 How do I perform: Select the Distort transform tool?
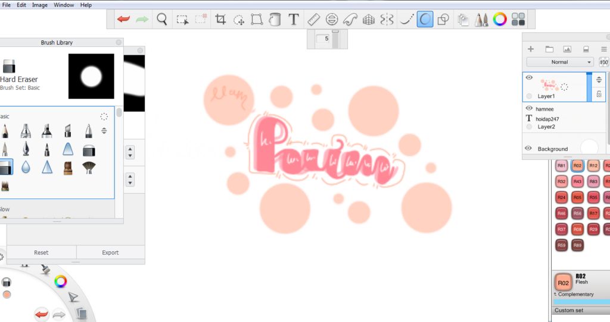257,19
